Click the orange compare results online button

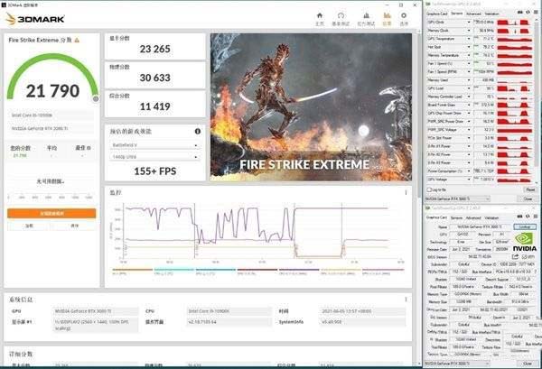pos(51,213)
